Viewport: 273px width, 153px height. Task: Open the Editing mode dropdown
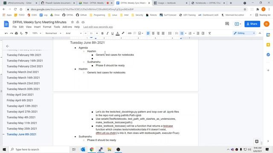click(244, 33)
